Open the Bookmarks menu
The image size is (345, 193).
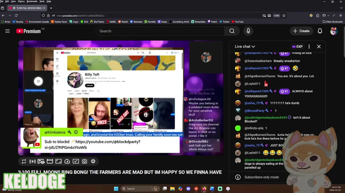[32, 1]
